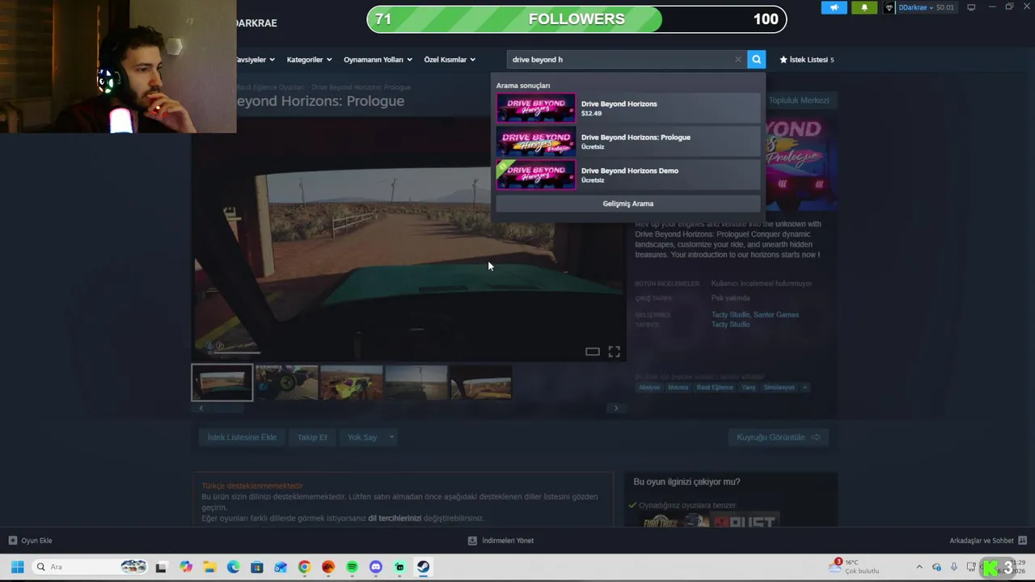Open Arkadaşlar ve Sohbet panel

point(988,541)
